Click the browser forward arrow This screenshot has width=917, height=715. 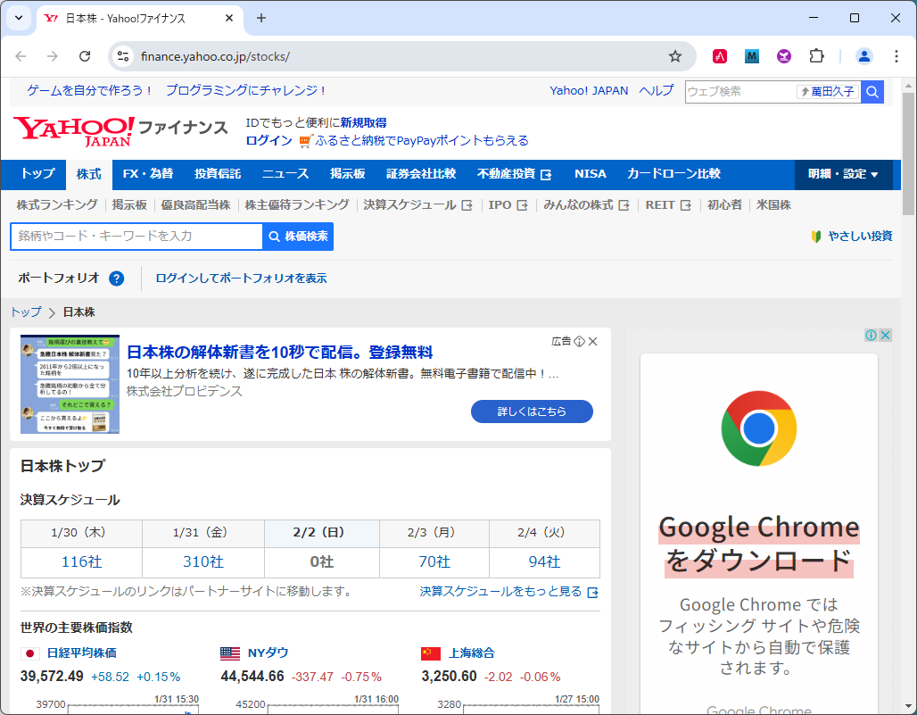click(x=53, y=56)
